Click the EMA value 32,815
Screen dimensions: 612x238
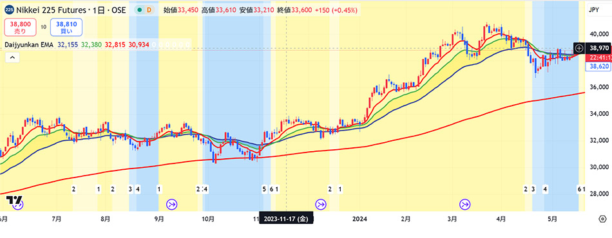[x=115, y=45]
